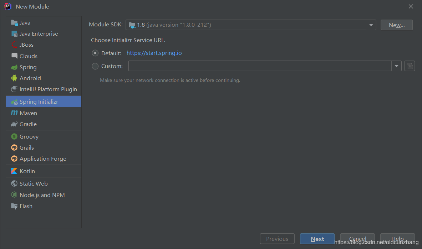This screenshot has height=249, width=422.
Task: Select Maven in the module list
Action: pos(44,113)
